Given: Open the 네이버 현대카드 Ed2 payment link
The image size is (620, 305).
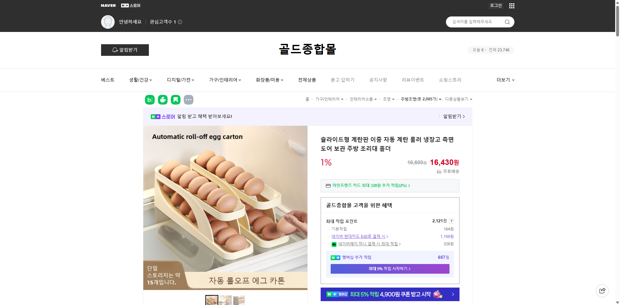Looking at the screenshot, I should pyautogui.click(x=358, y=236).
